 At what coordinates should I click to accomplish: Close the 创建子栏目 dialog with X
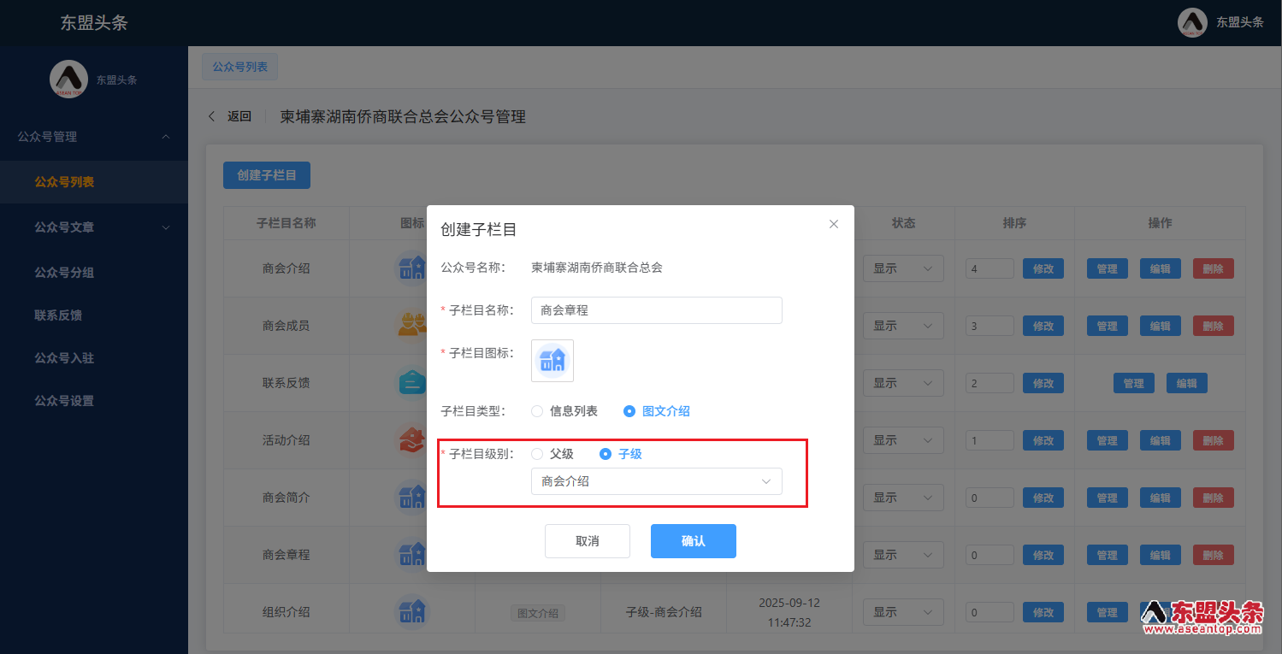point(834,224)
